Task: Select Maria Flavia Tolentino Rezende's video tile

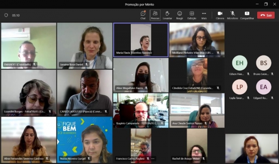Action: click(141, 40)
